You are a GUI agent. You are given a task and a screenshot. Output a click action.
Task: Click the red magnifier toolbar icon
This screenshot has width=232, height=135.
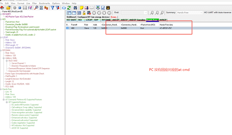click(x=36, y=8)
